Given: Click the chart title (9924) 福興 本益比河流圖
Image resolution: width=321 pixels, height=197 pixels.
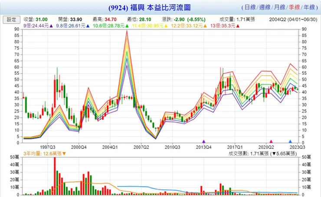Looking at the screenshot, I should click(x=150, y=7).
